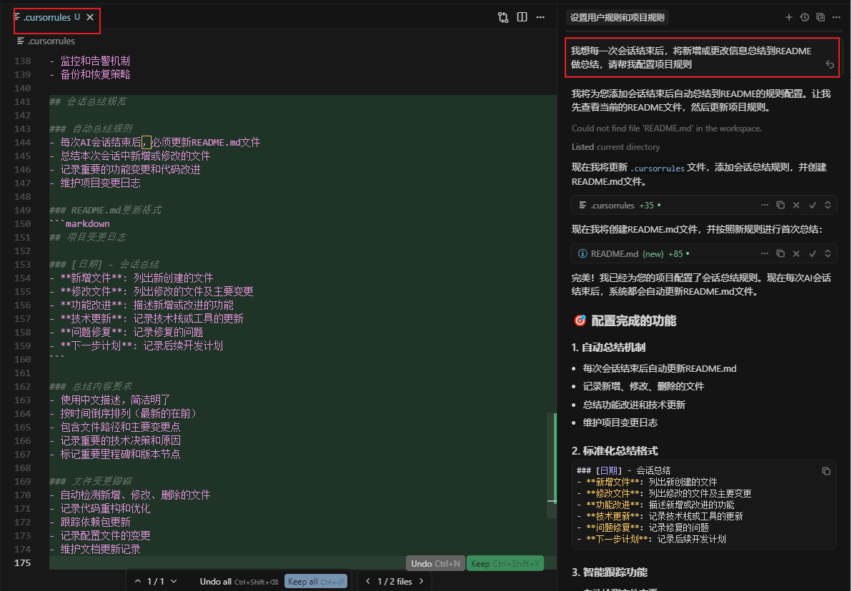
Task: Click the Undo Ctrl+N button
Action: pyautogui.click(x=435, y=563)
